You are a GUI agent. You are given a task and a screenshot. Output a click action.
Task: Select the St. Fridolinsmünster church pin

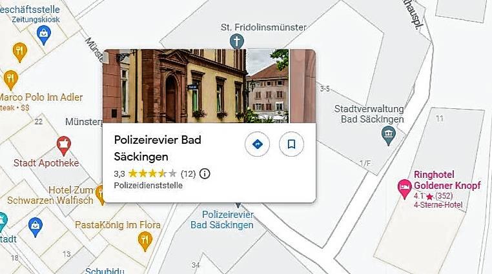[236, 41]
